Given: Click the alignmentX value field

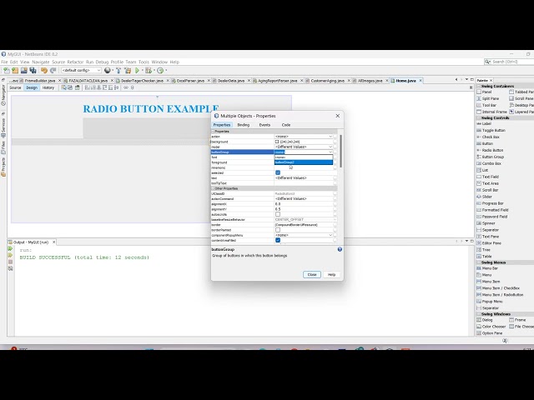Looking at the screenshot, I should (x=304, y=204).
